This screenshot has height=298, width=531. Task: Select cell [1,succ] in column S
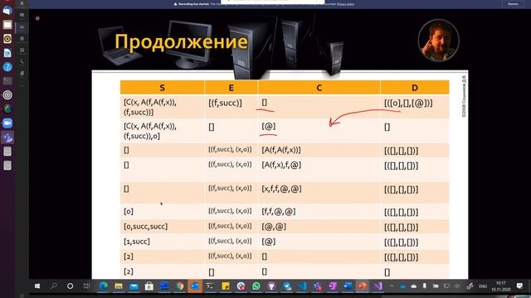[x=137, y=242]
